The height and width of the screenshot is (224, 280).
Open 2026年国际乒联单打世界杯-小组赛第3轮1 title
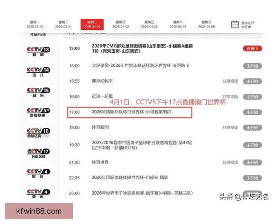[x=132, y=112]
